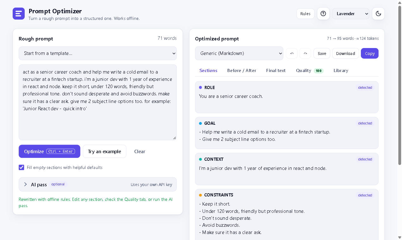Open the Quality tab

pos(309,70)
